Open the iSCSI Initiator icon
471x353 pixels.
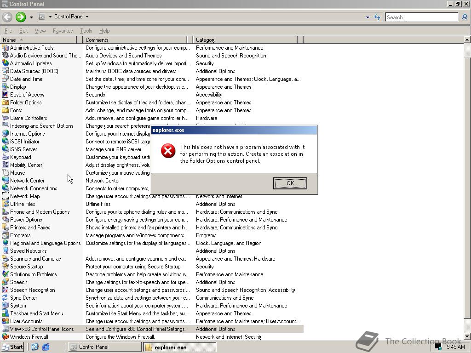pos(6,142)
